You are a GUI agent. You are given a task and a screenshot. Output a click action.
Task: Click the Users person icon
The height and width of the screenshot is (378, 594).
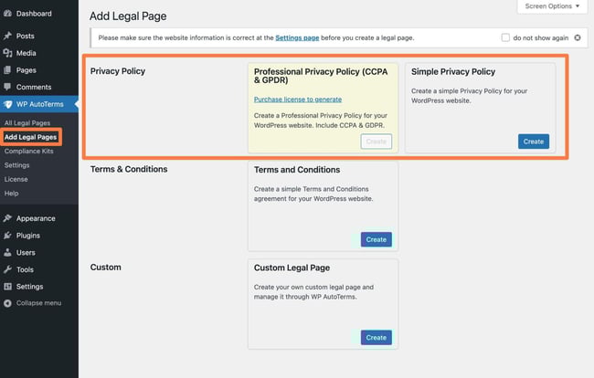pos(7,252)
